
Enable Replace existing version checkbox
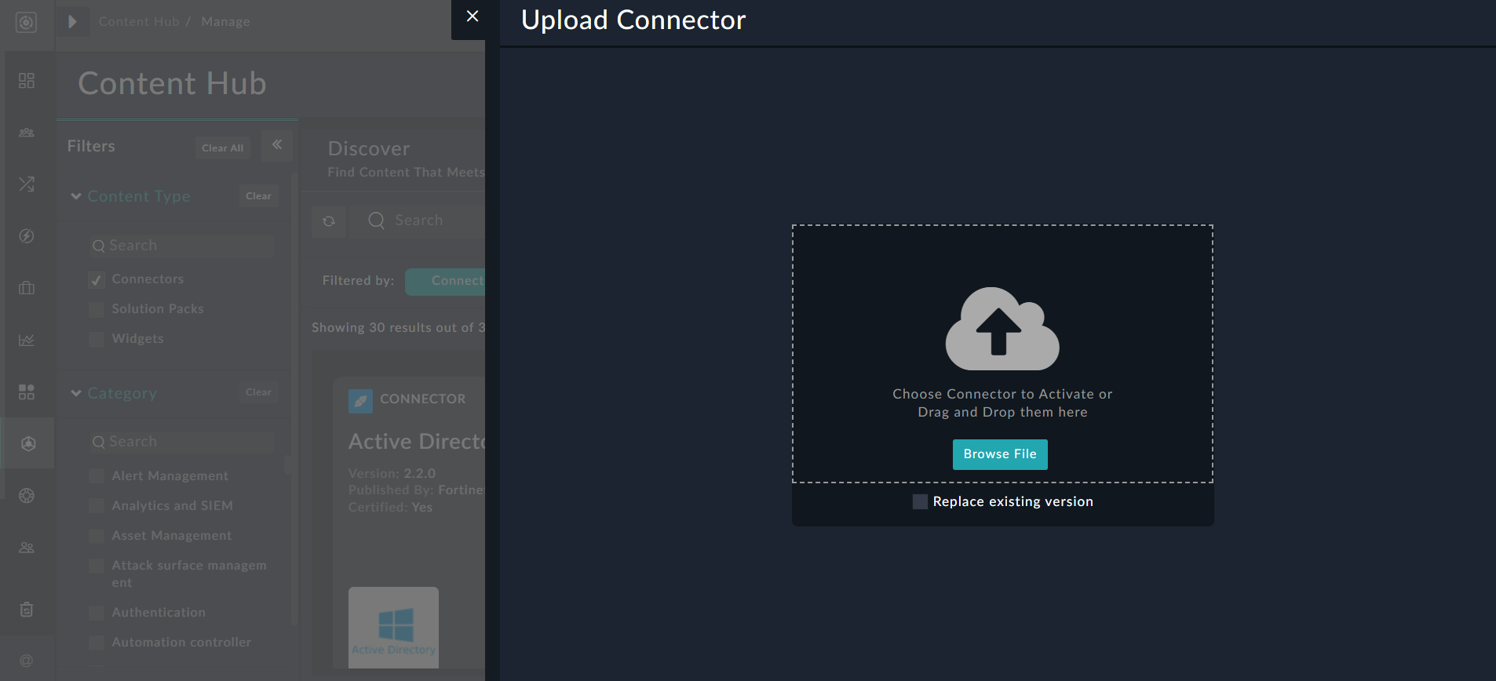coord(920,502)
